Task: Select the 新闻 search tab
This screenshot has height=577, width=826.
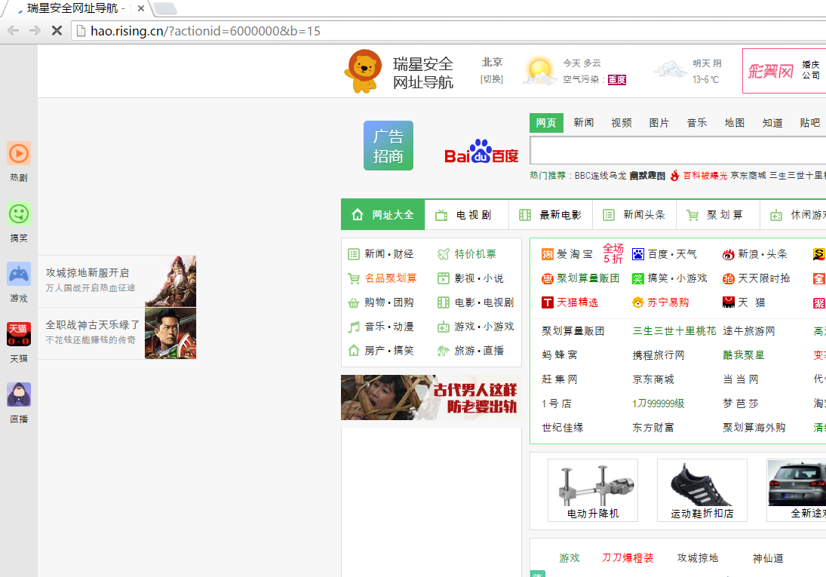Action: pyautogui.click(x=584, y=123)
